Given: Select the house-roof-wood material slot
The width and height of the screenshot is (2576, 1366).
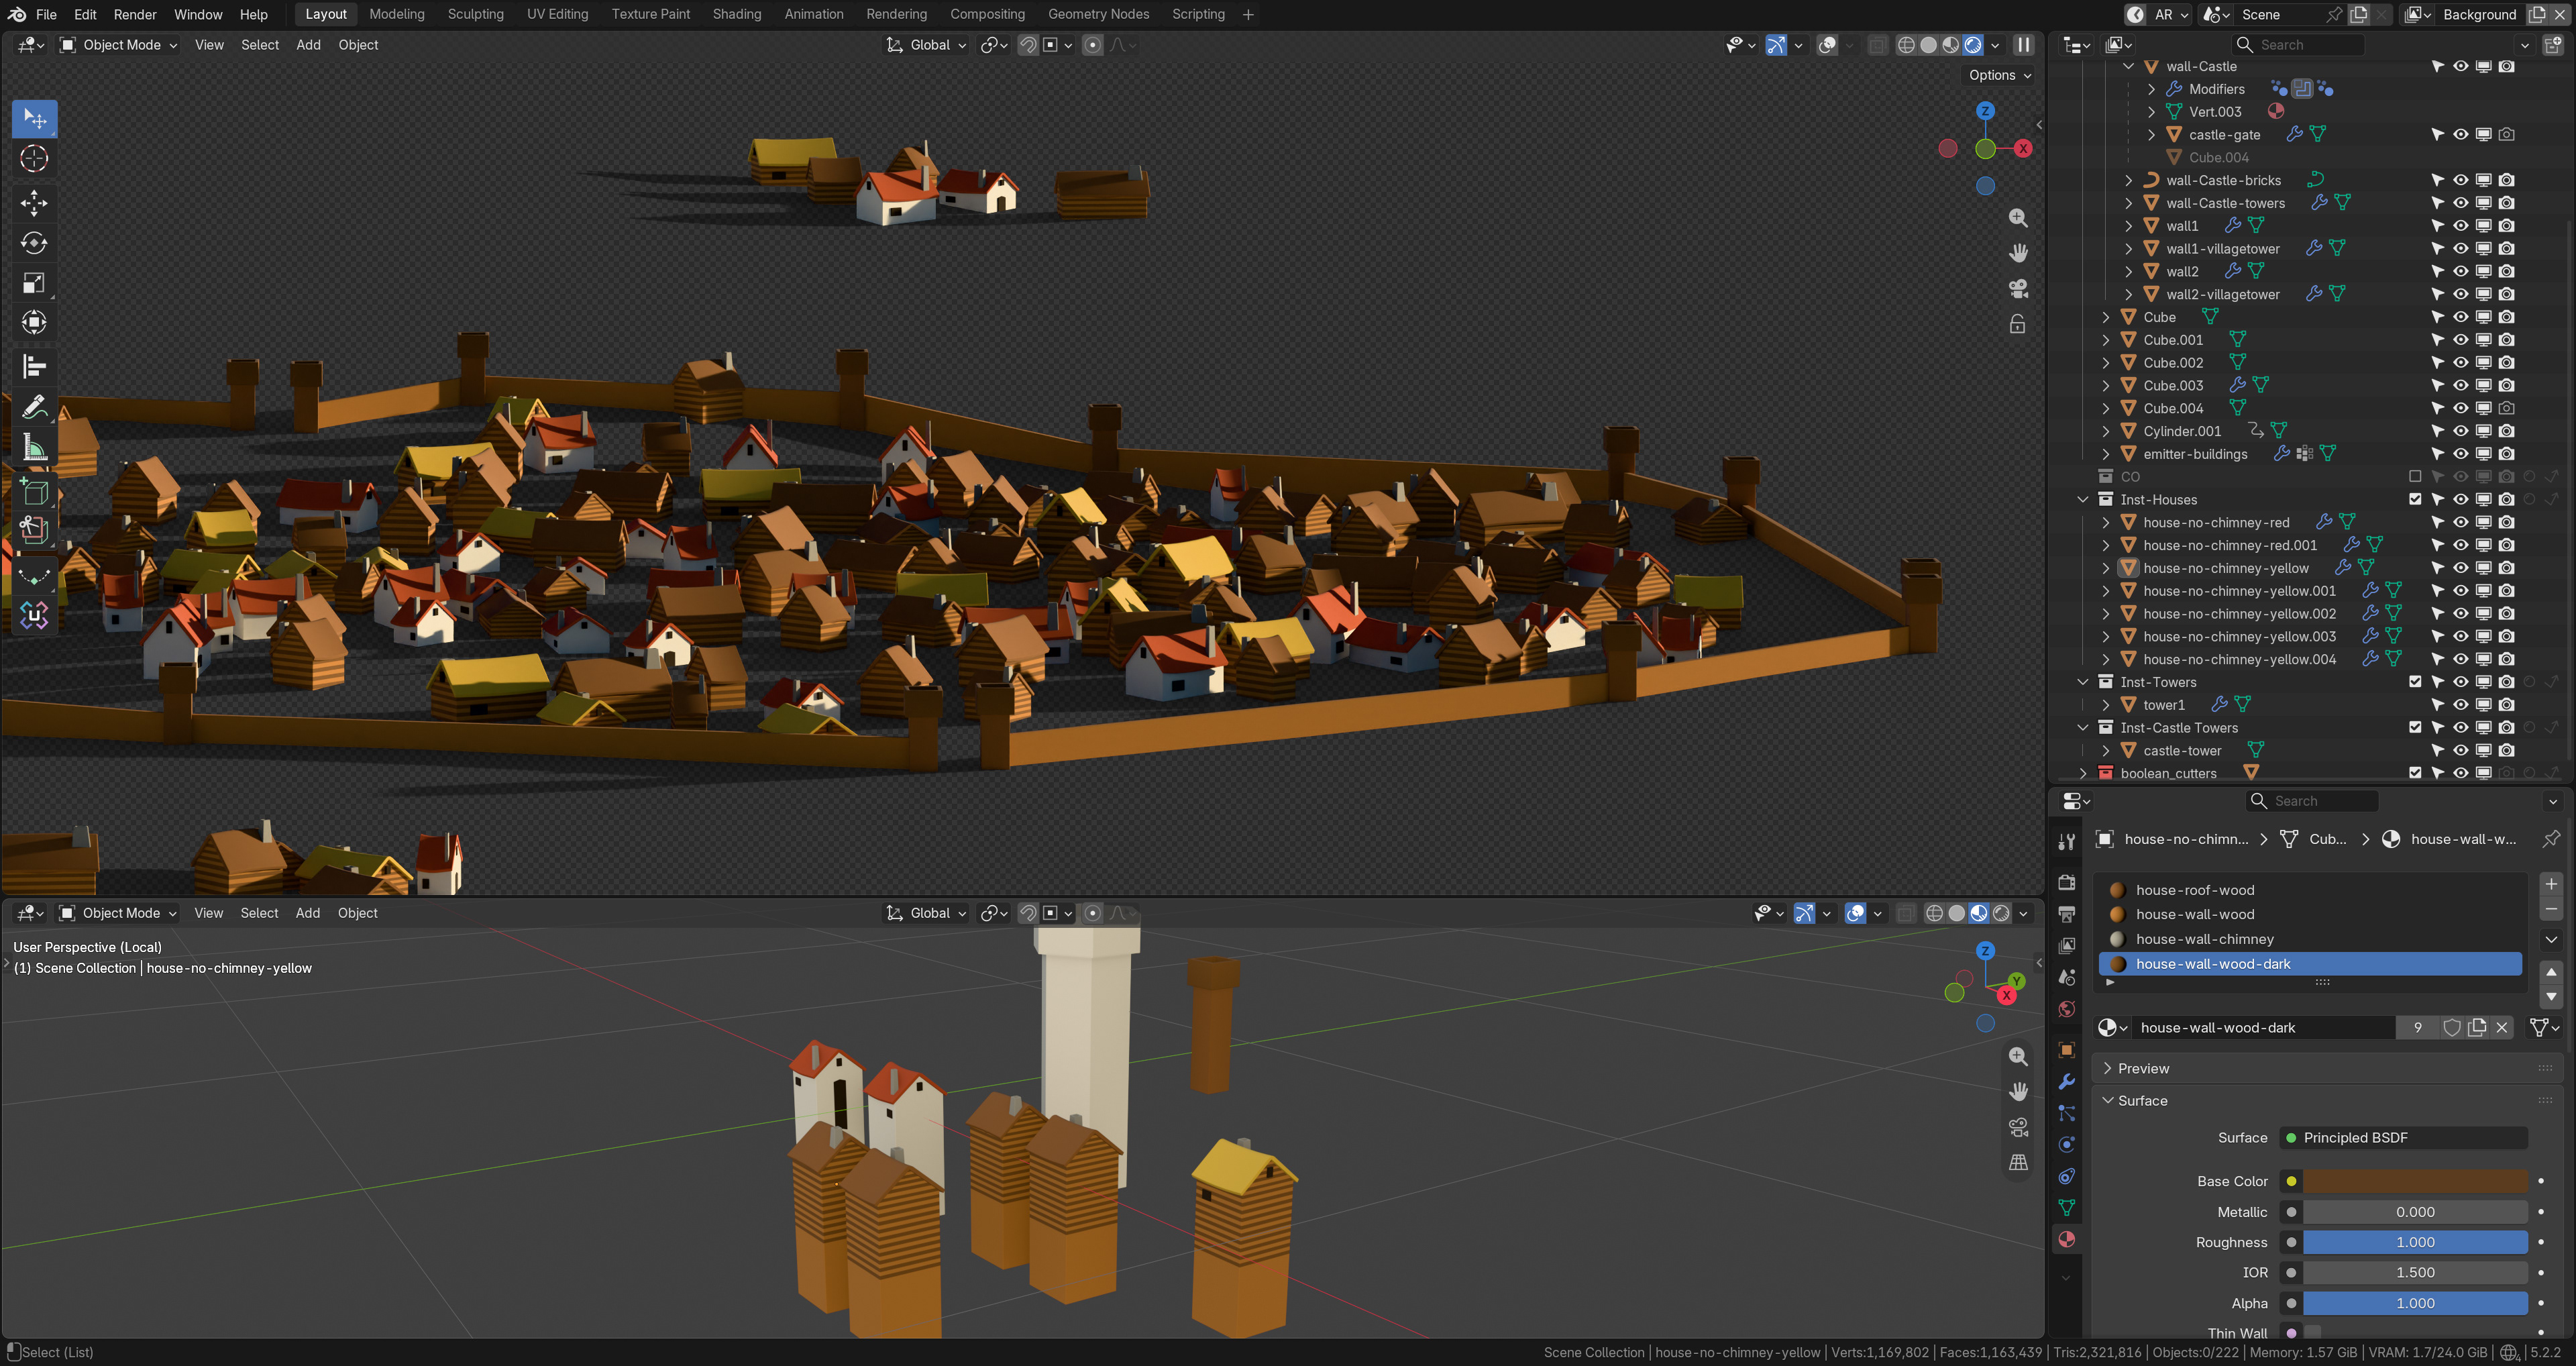Looking at the screenshot, I should pyautogui.click(x=2310, y=890).
